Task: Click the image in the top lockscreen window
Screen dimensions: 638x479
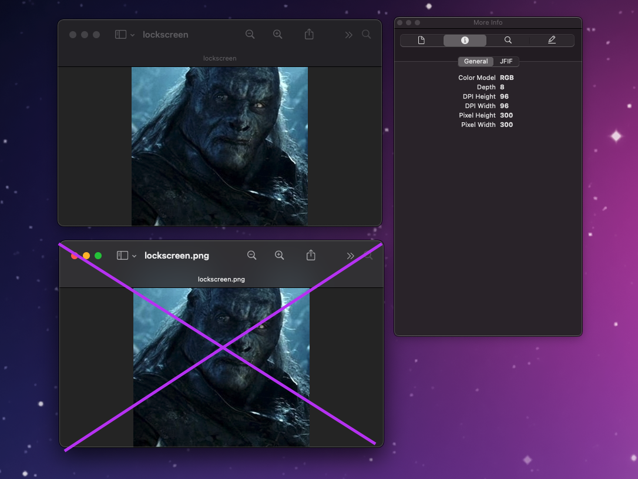Action: (220, 146)
